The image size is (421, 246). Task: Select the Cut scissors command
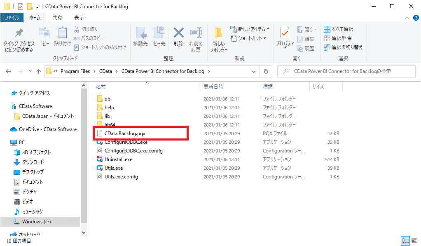pos(86,29)
